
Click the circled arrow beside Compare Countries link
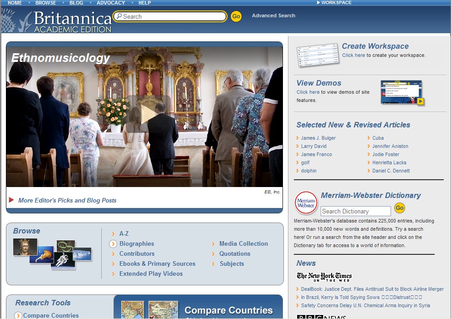(x=18, y=315)
